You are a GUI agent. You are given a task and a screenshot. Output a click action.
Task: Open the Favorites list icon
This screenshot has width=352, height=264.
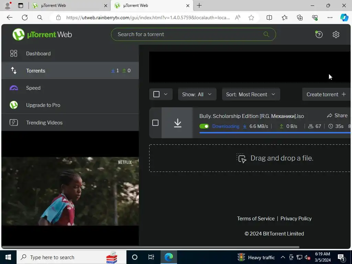(284, 18)
